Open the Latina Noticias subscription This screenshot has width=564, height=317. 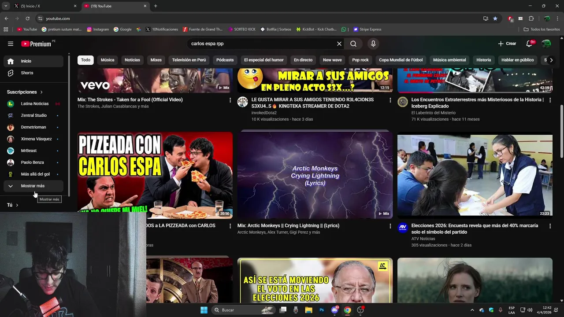(33, 104)
